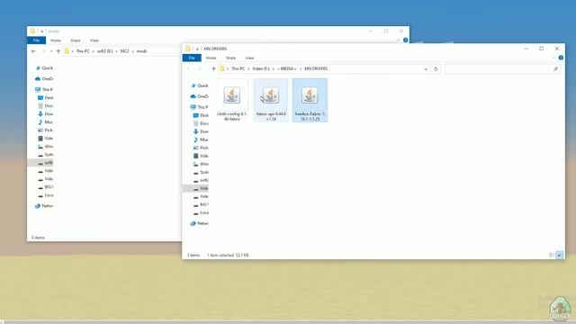This screenshot has height=324, width=576.
Task: Open Home ribbon tab in MSI DRIVERS window
Action: click(x=211, y=58)
